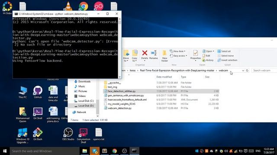Click Copy to in Explorer ribbon
Viewport: 277px width, 155px height.
135,56
